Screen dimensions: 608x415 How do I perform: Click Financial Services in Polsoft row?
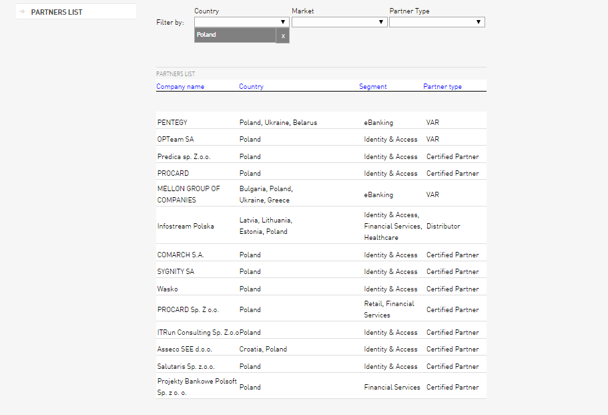click(x=392, y=387)
